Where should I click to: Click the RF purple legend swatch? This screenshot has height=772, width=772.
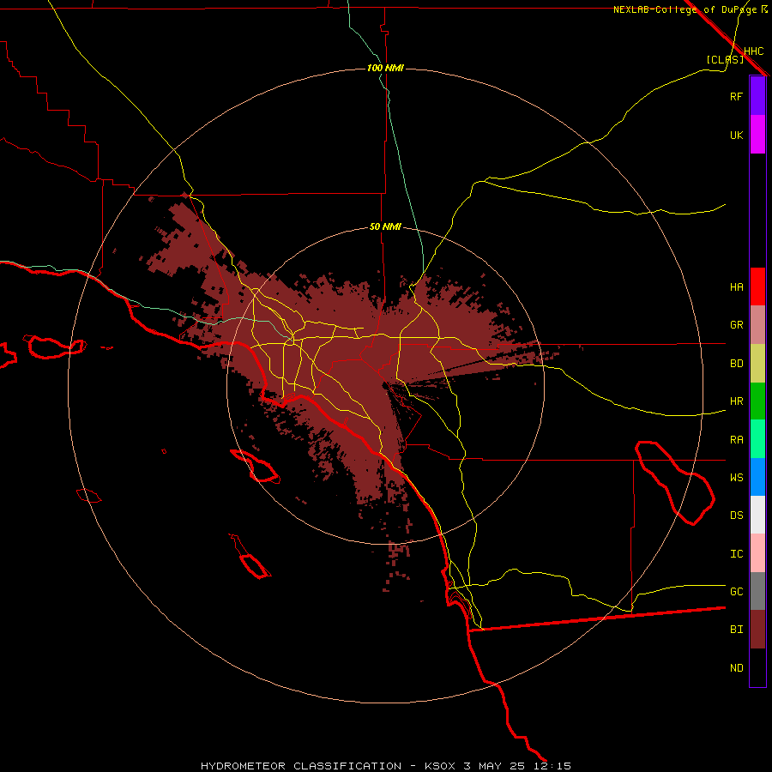757,96
